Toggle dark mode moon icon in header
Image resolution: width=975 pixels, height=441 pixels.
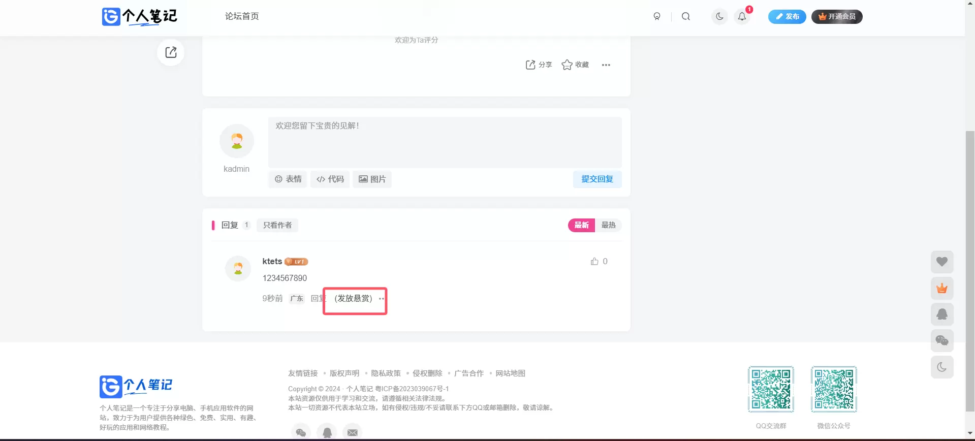[x=719, y=16]
